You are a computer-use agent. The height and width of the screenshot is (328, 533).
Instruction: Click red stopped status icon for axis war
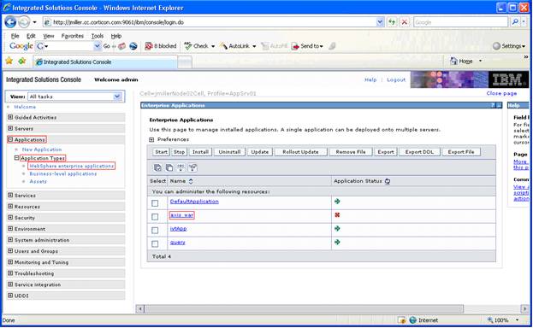(337, 215)
